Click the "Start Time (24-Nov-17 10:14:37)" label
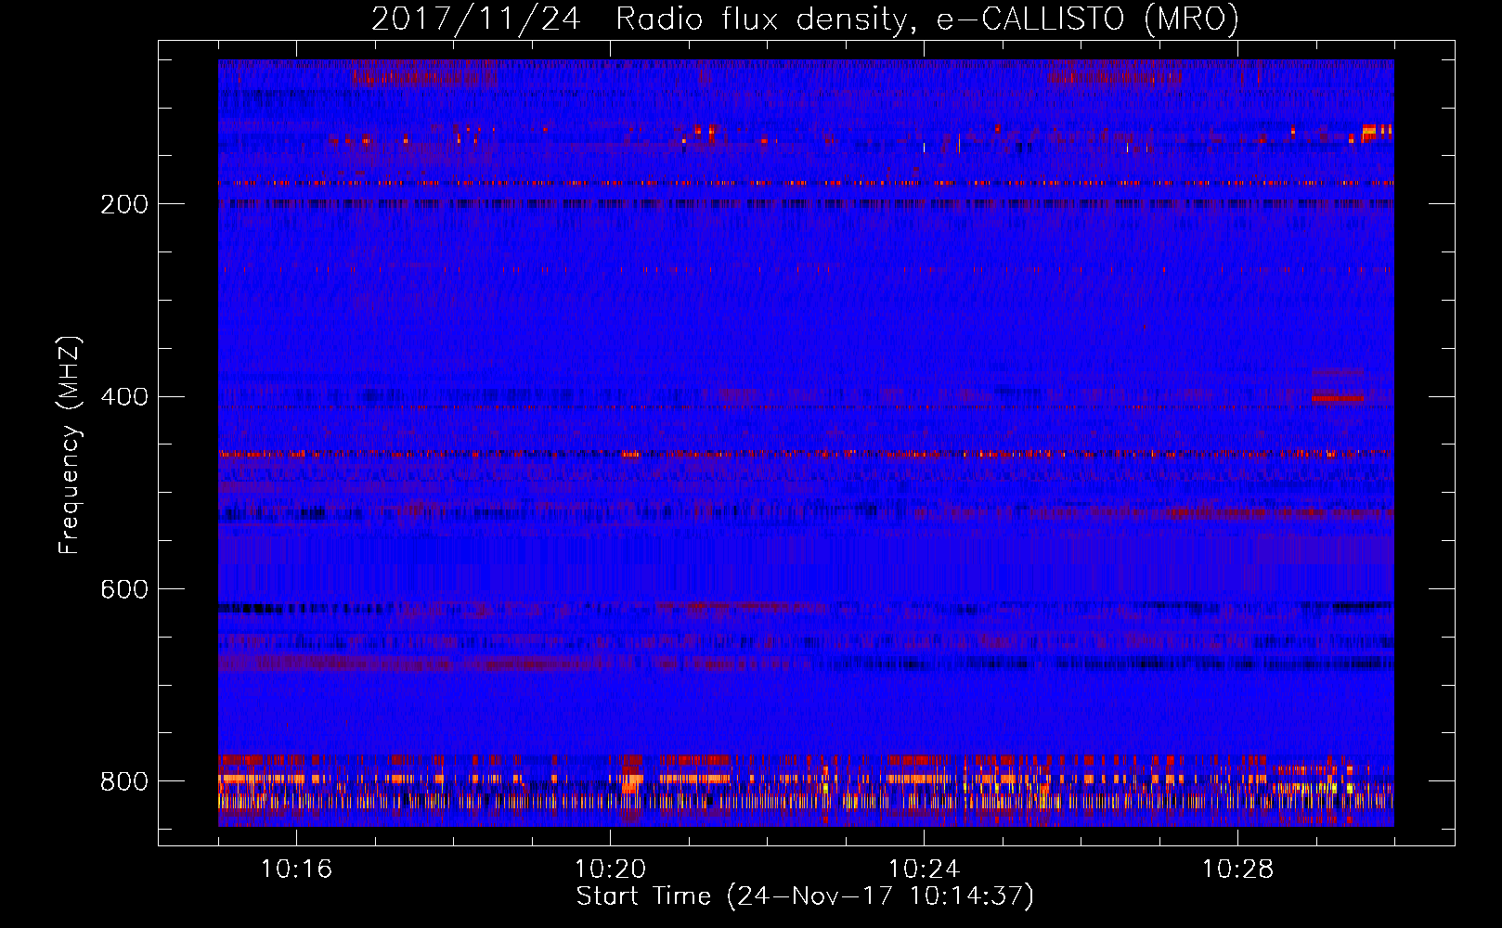This screenshot has height=928, width=1502. click(x=805, y=896)
